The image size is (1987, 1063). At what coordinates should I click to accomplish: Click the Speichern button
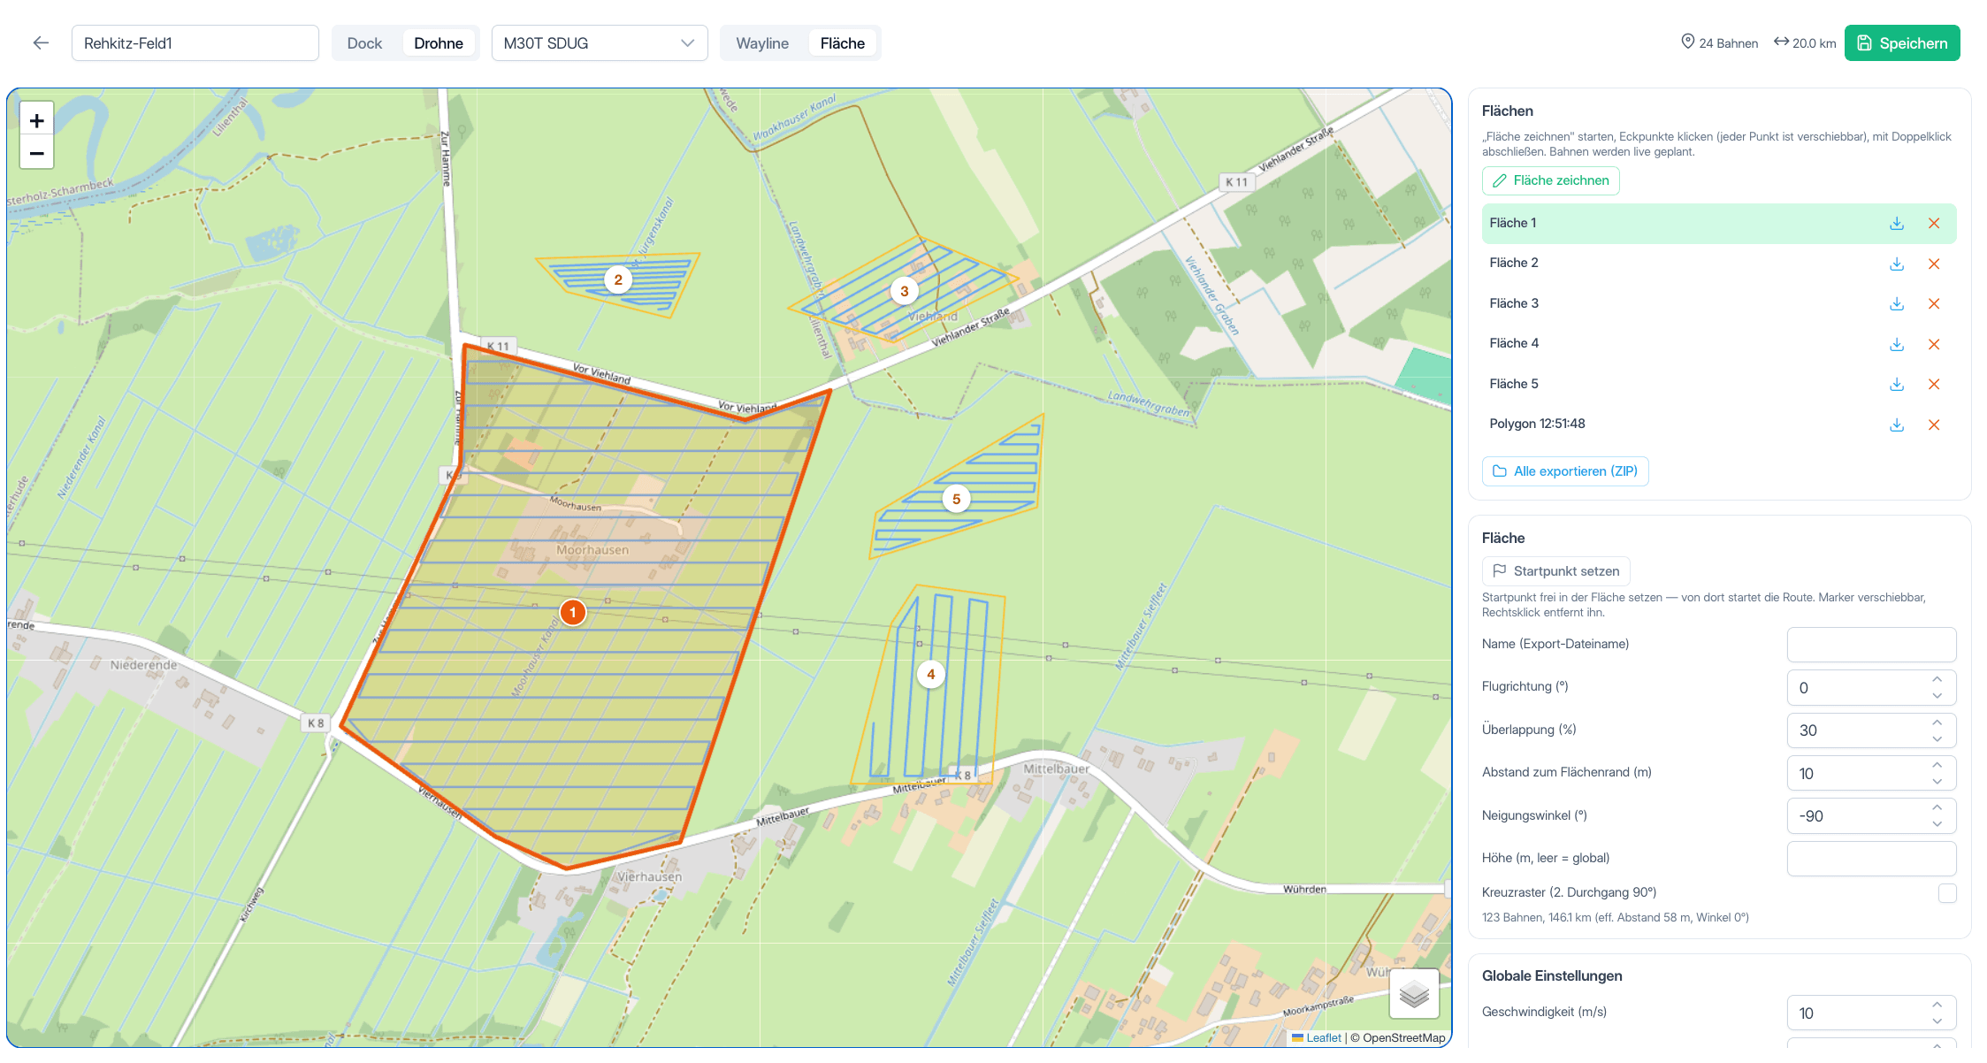1902,43
